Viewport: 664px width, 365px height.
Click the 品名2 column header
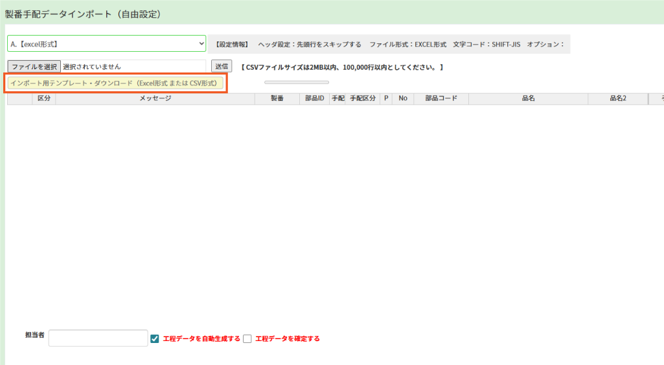[x=617, y=98]
